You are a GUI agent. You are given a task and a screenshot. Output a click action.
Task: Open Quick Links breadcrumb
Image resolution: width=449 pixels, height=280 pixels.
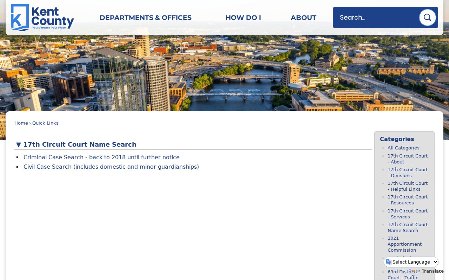tap(45, 123)
